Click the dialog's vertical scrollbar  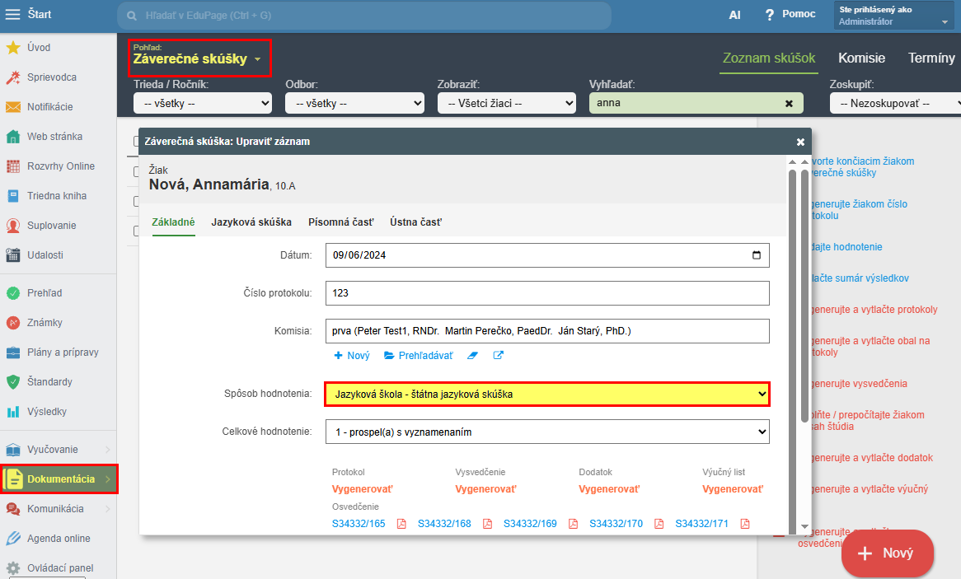[792, 297]
